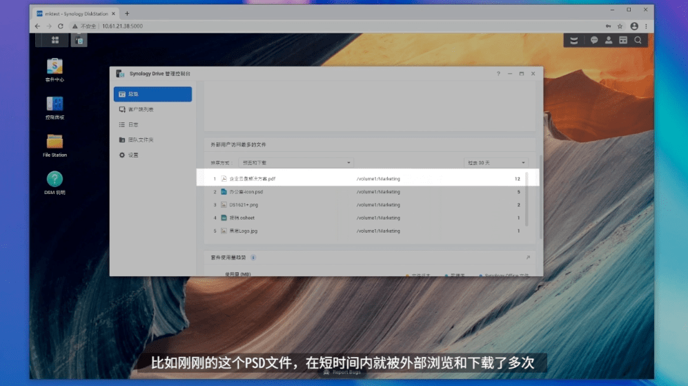Click the file list vertical scrollbar
The width and height of the screenshot is (688, 386).
point(527,200)
